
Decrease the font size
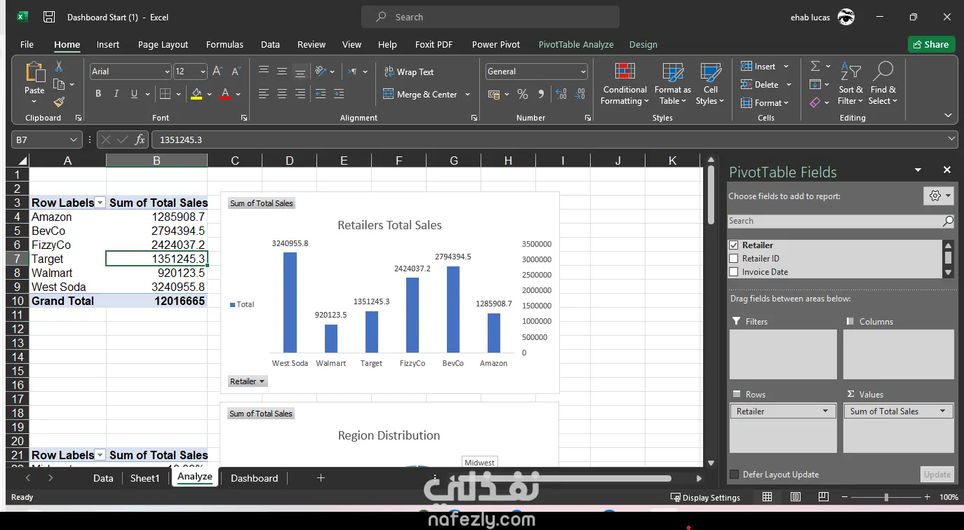(x=236, y=72)
